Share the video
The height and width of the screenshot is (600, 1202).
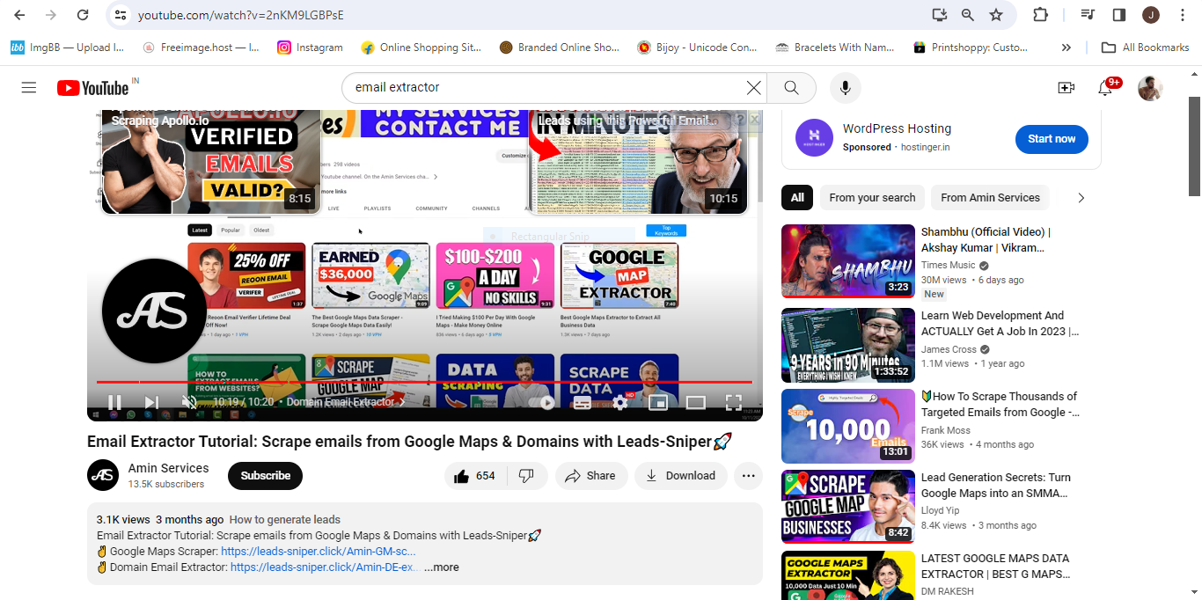590,476
